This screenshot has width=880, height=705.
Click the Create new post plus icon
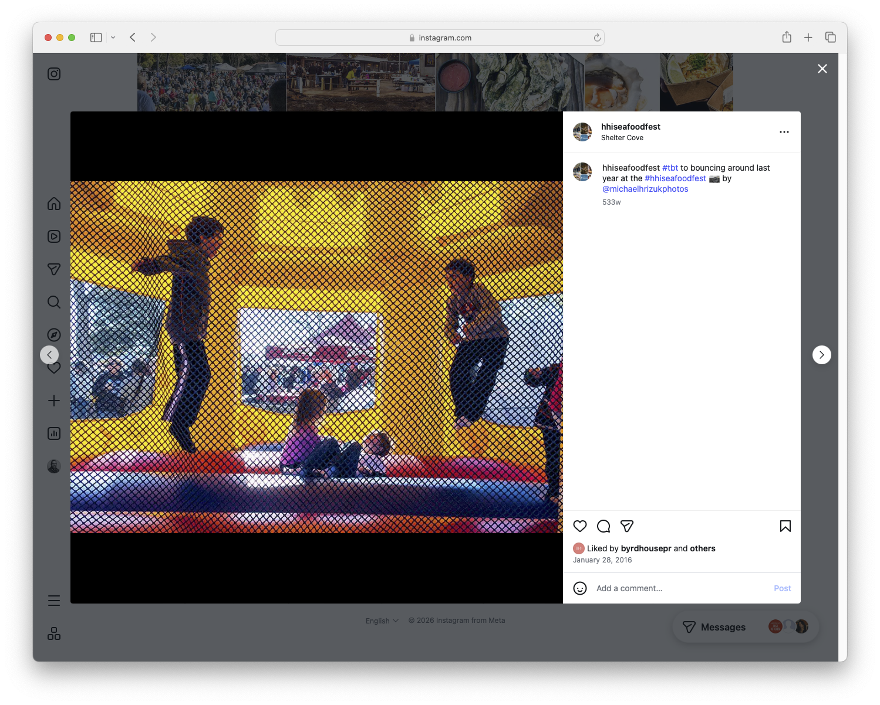[53, 401]
